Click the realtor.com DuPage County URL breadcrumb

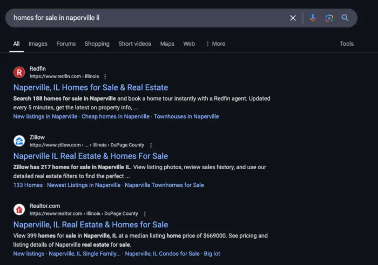pyautogui.click(x=84, y=213)
